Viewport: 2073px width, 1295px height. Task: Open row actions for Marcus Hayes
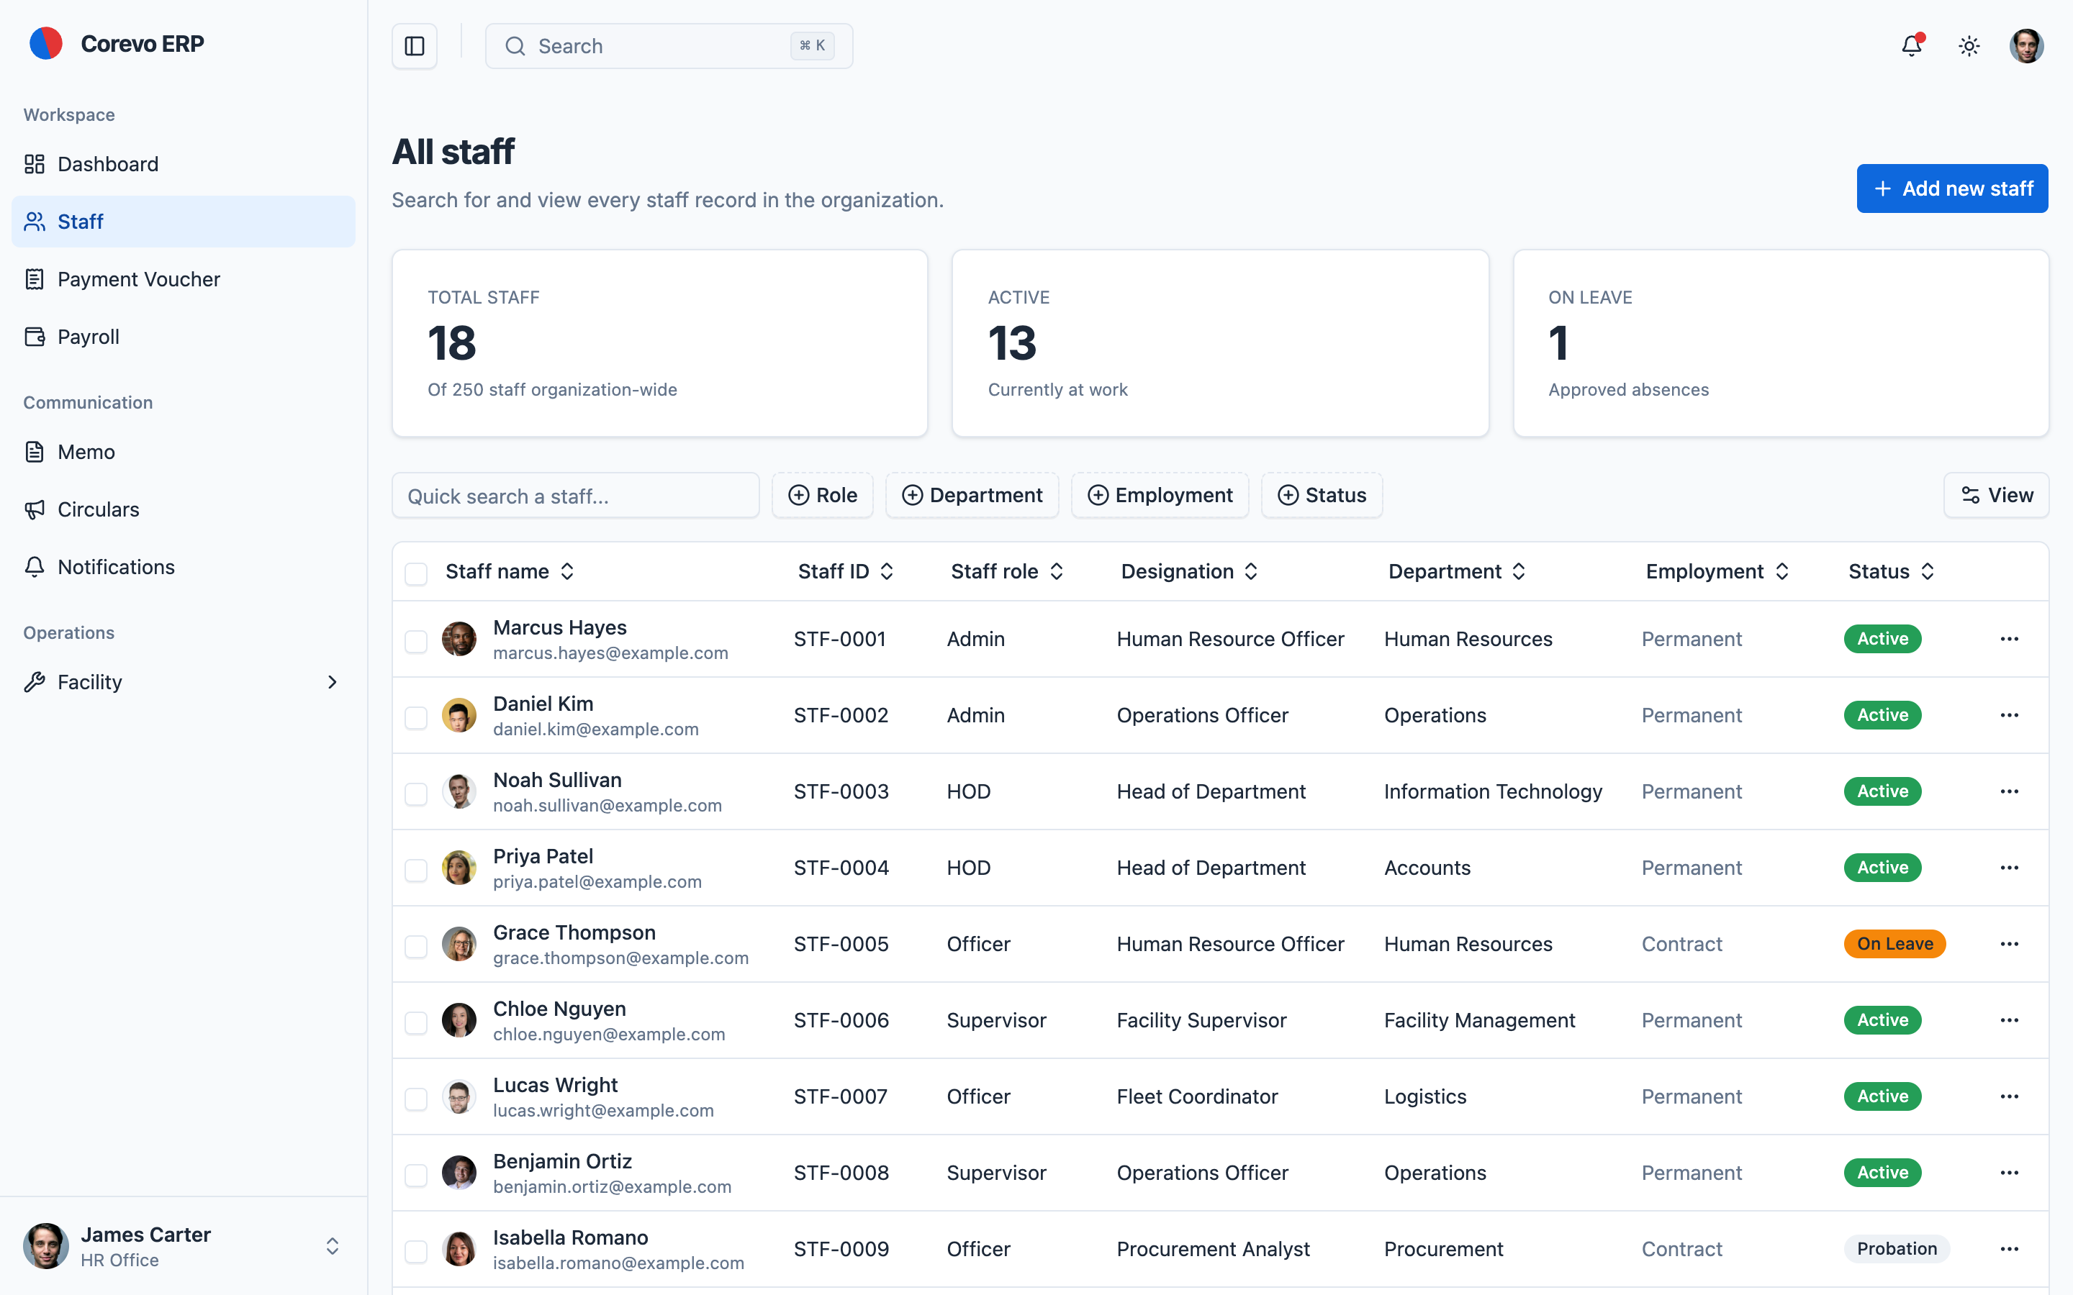2010,639
